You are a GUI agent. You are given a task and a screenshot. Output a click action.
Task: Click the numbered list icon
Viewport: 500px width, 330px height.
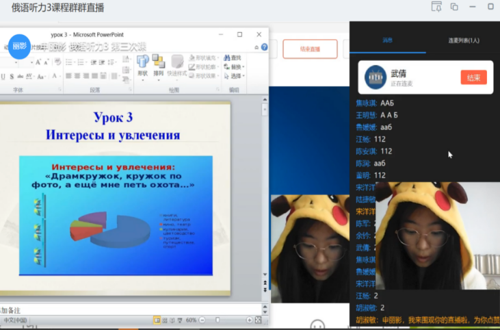click(x=82, y=62)
